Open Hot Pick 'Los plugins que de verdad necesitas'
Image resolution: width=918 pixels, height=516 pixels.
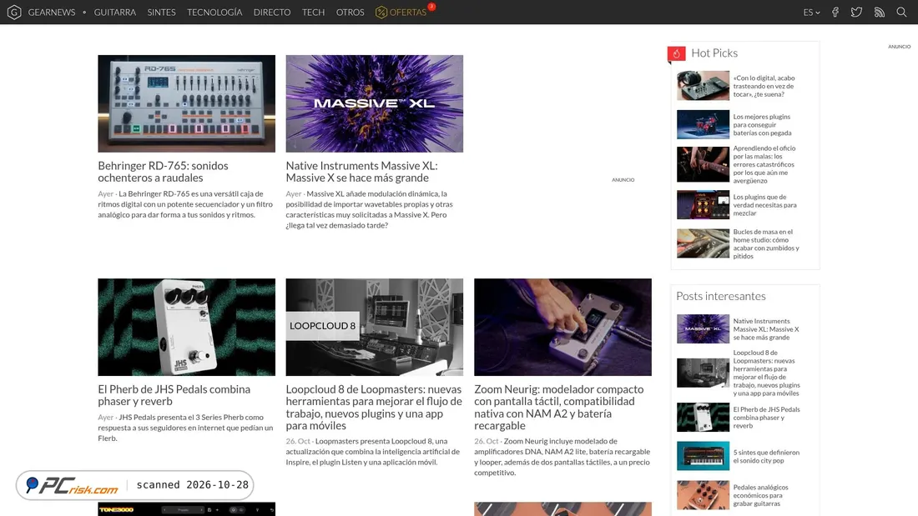click(x=764, y=205)
